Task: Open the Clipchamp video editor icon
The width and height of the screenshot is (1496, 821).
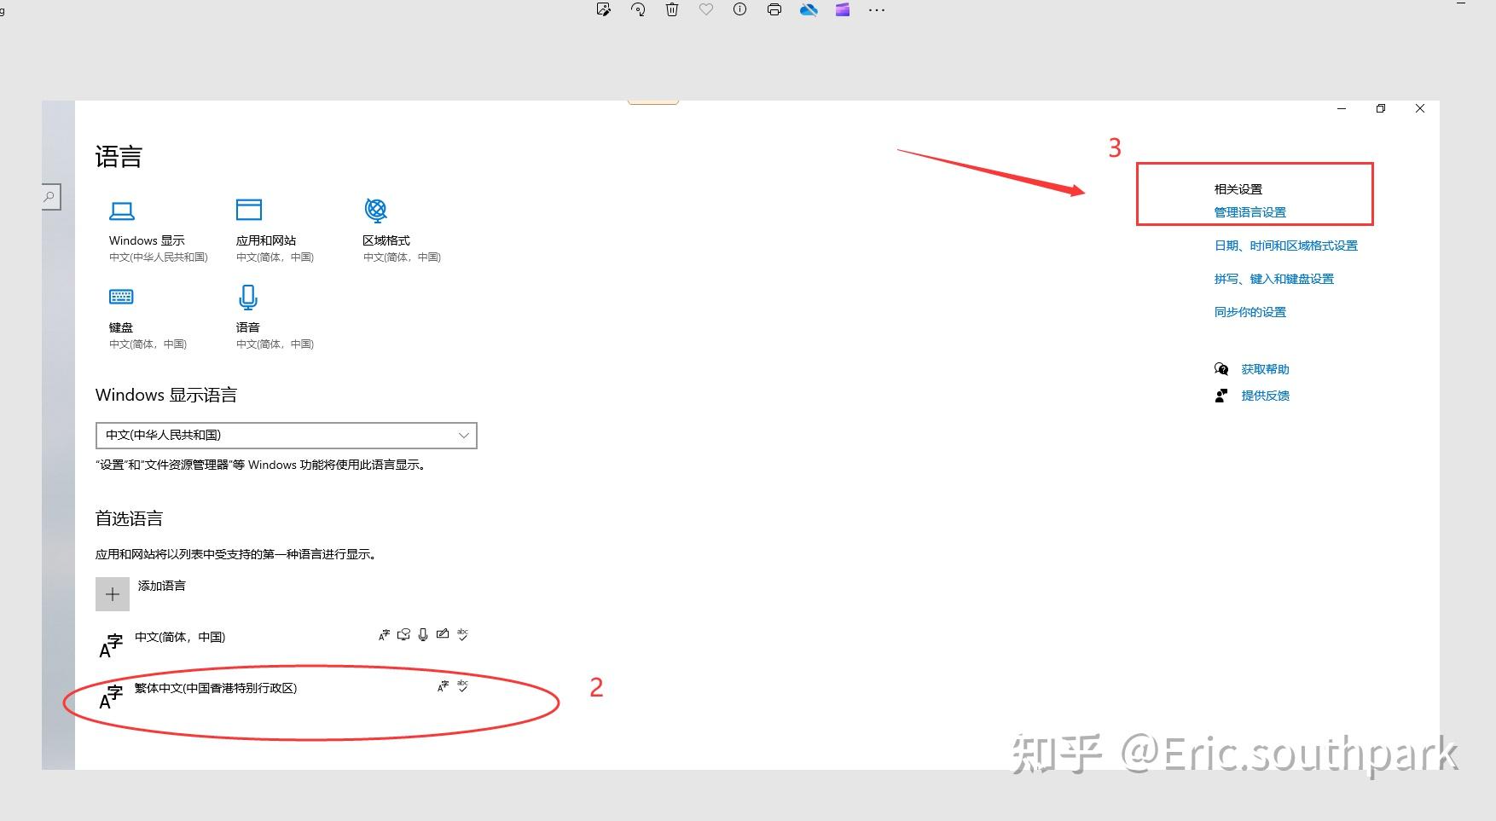Action: [x=842, y=9]
